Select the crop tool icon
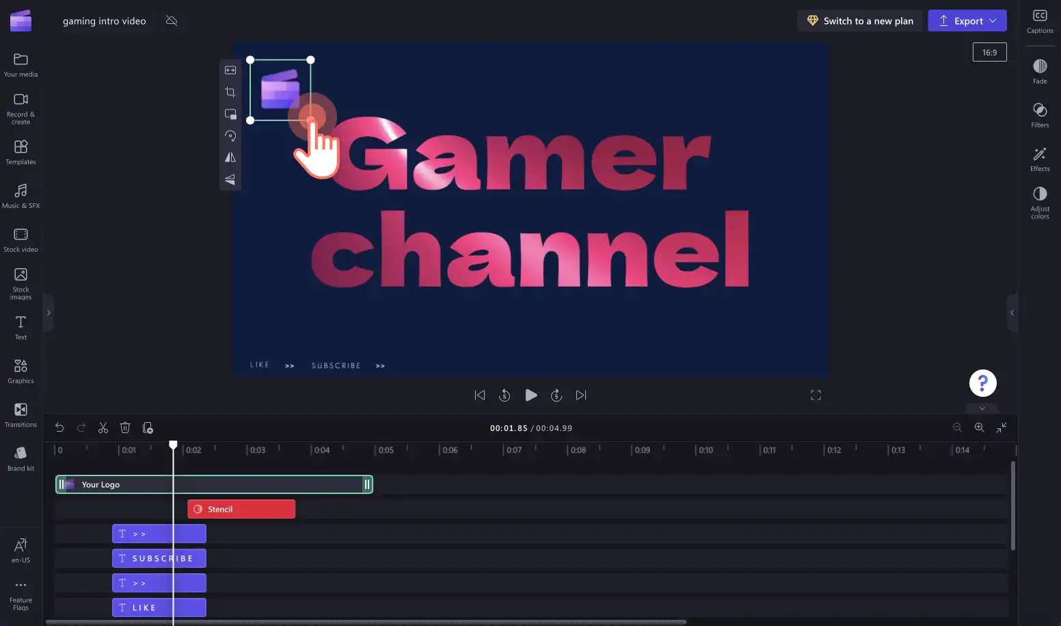Screen dimensions: 1061x626 point(230,92)
